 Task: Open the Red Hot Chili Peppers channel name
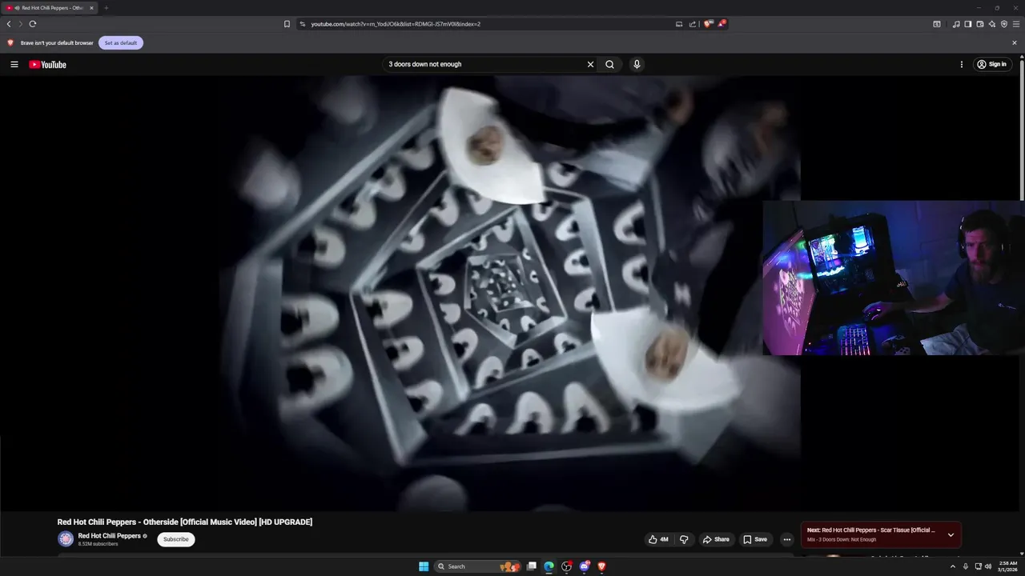point(110,536)
